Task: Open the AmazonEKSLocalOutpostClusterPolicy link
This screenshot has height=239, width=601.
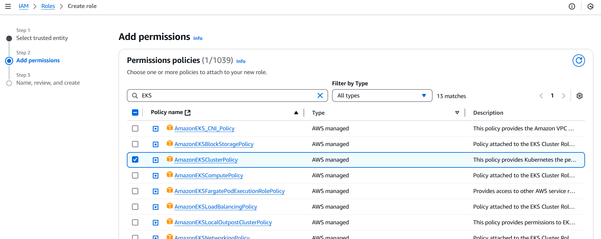Action: (x=223, y=222)
